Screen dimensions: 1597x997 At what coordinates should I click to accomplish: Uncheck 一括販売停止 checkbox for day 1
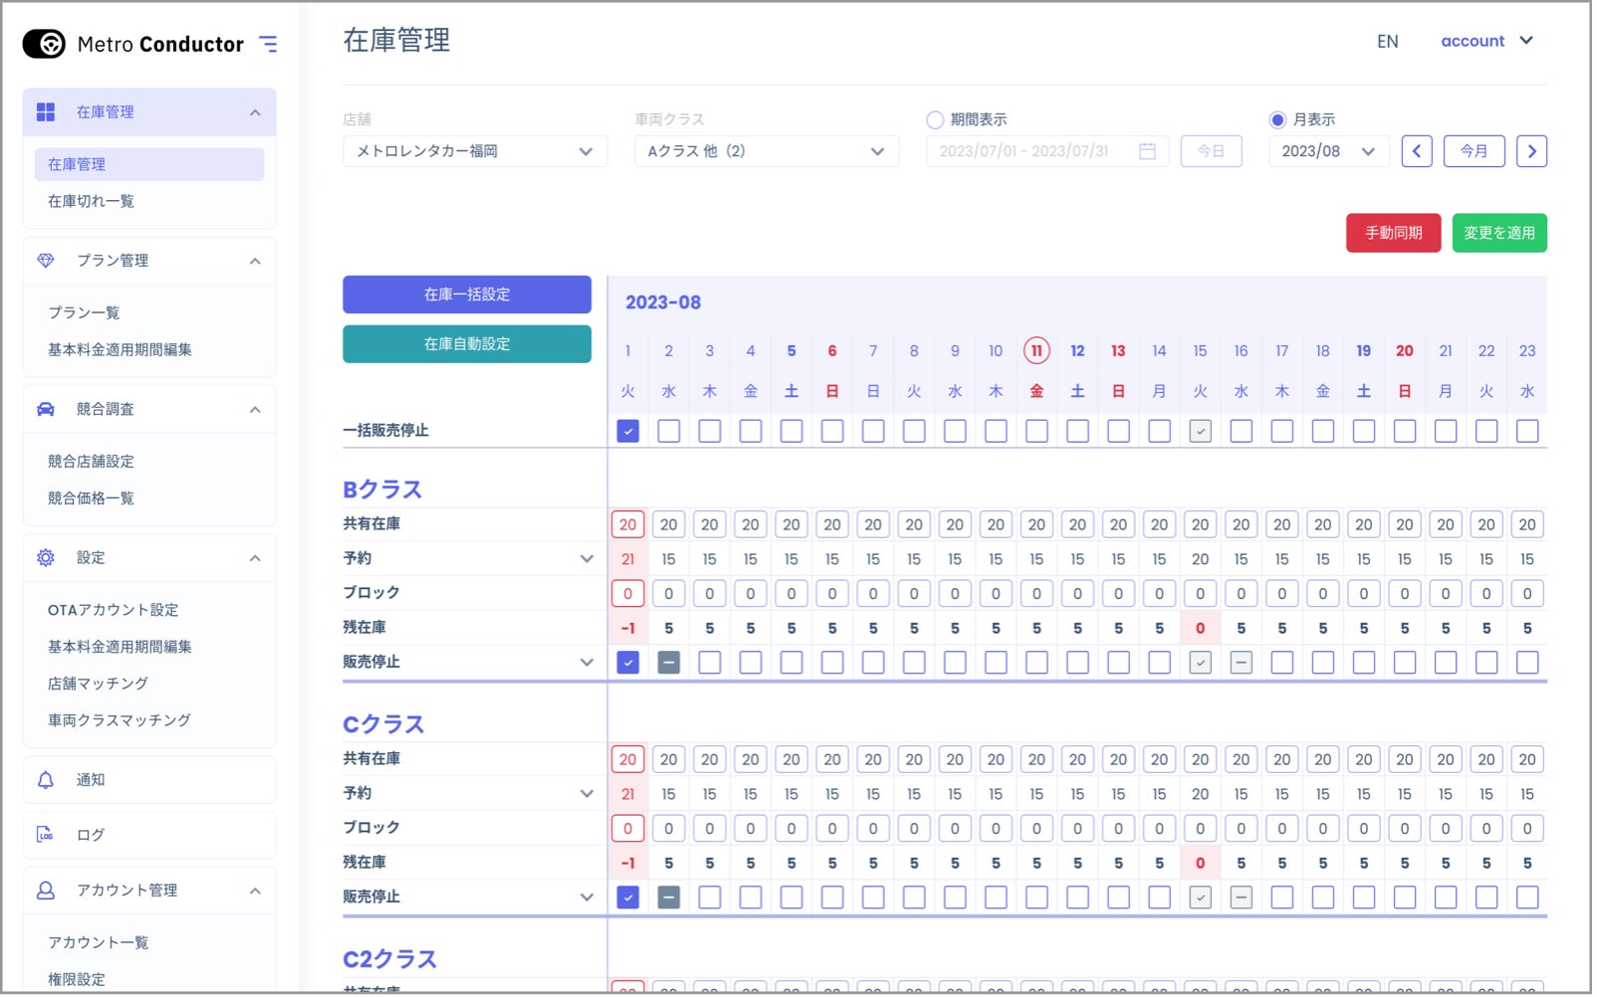(629, 432)
